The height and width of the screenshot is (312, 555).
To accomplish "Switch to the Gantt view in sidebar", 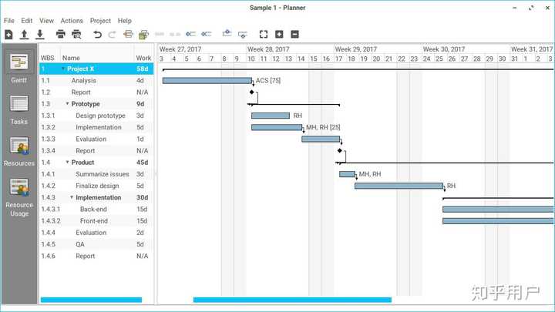I will 18,69.
